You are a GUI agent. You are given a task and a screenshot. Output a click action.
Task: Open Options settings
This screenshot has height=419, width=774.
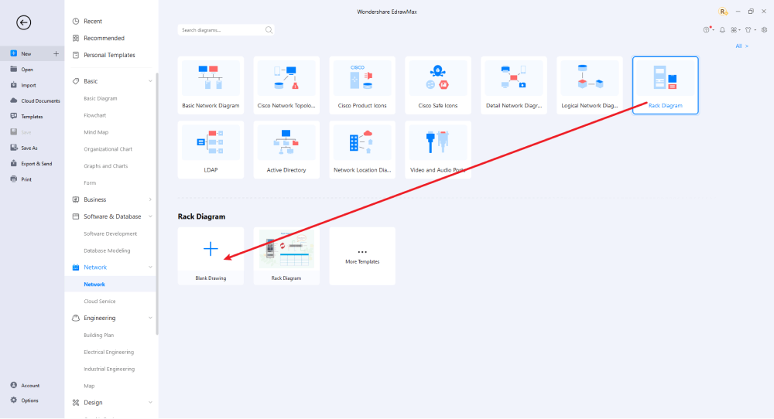(x=29, y=400)
